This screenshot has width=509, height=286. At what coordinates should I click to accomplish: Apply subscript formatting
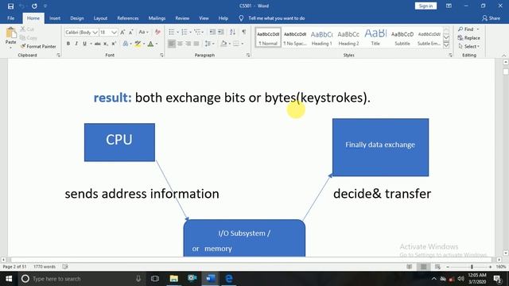(106, 44)
